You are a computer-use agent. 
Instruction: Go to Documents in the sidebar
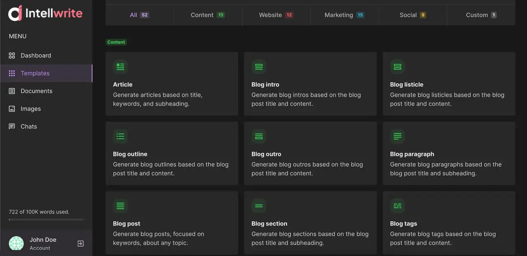(x=36, y=91)
